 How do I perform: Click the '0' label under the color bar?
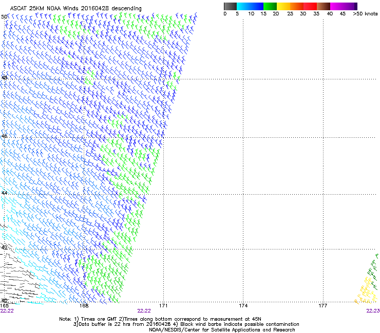(225, 14)
